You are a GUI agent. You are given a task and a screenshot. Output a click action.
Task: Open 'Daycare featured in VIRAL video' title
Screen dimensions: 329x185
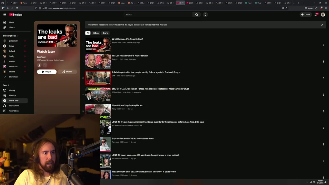[133, 138]
